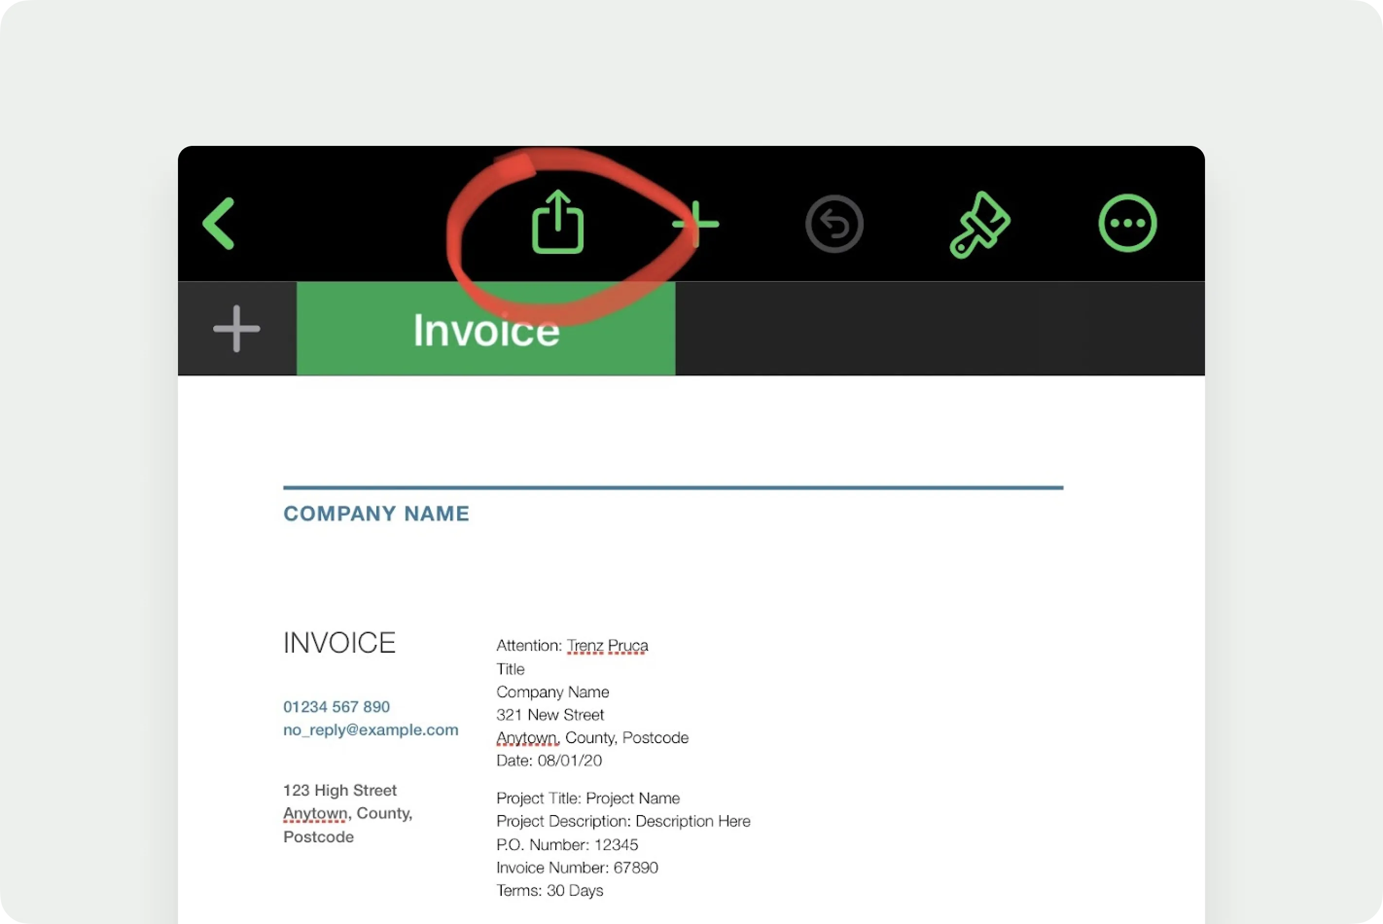This screenshot has height=924, width=1383.
Task: Tap the phone number 01234 567 890
Action: tap(336, 707)
